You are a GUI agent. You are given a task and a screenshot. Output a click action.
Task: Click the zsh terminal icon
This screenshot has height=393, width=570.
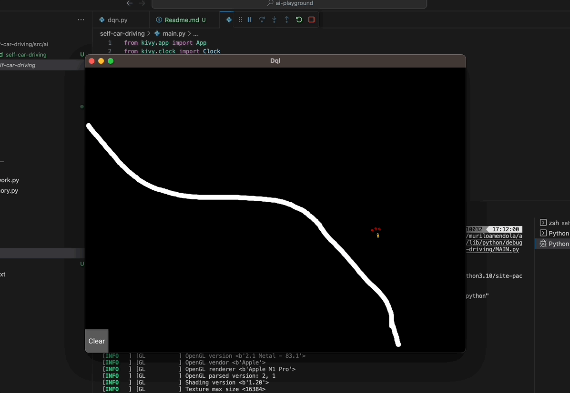pos(543,223)
